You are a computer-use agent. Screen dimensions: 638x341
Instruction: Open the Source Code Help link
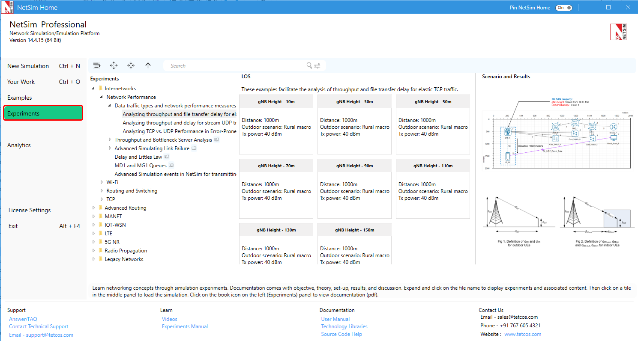coord(341,334)
